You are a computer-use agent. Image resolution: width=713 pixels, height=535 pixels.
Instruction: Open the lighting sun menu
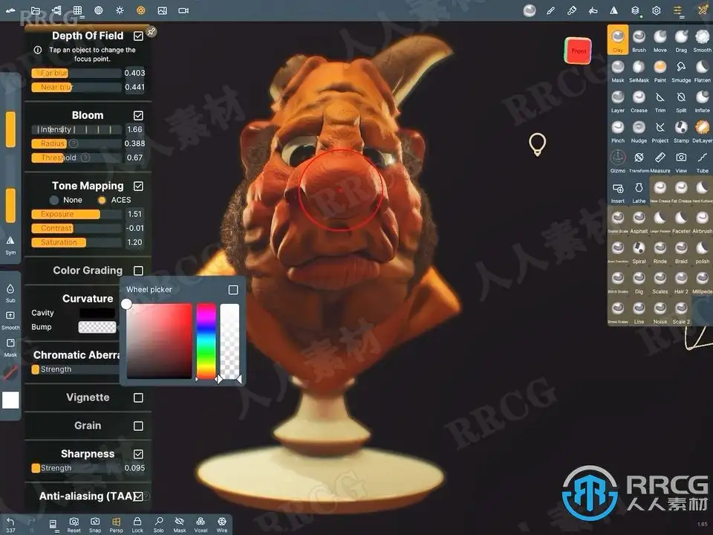pyautogui.click(x=120, y=10)
